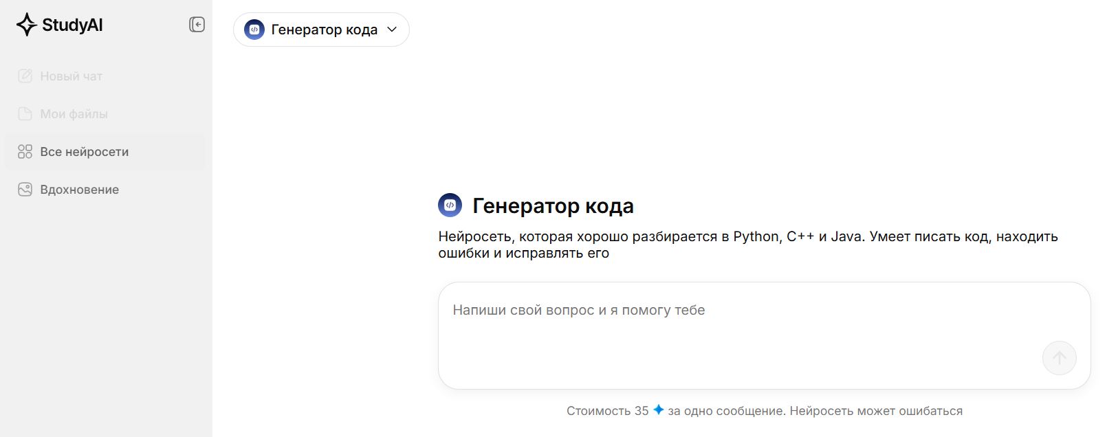Click the Генератор кода avatar in the header

254,30
